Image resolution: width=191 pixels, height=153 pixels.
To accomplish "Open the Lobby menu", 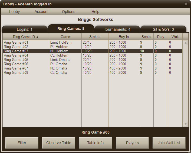I will click(15, 12).
